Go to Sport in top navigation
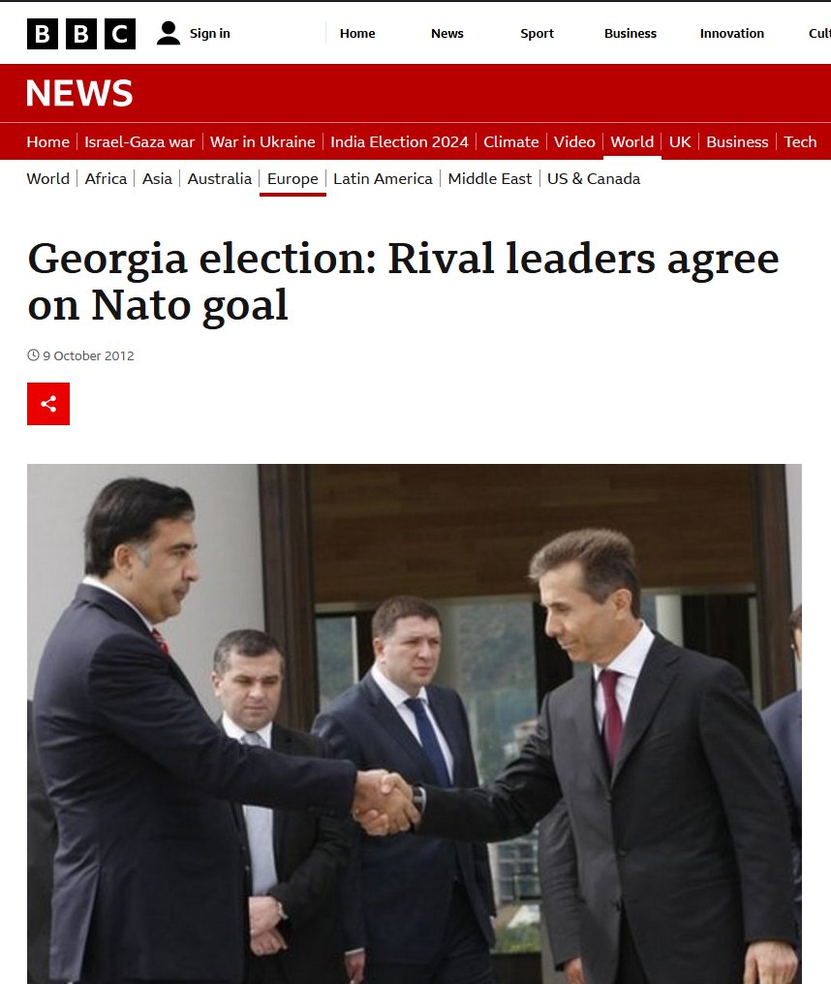 click(537, 33)
